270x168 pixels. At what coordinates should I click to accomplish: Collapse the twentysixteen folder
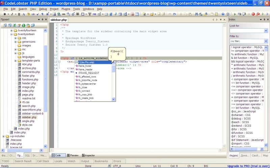[11, 34]
